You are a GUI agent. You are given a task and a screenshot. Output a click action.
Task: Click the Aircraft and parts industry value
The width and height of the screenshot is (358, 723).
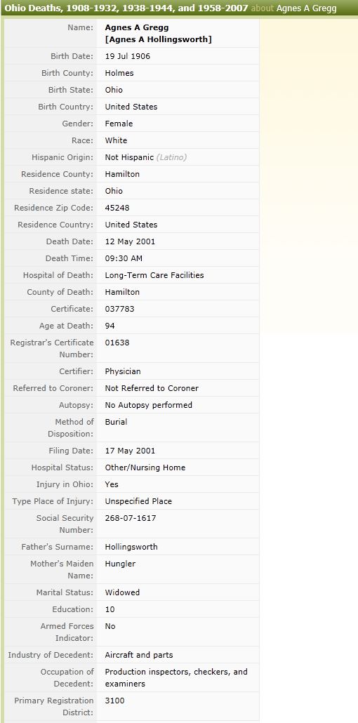139,655
